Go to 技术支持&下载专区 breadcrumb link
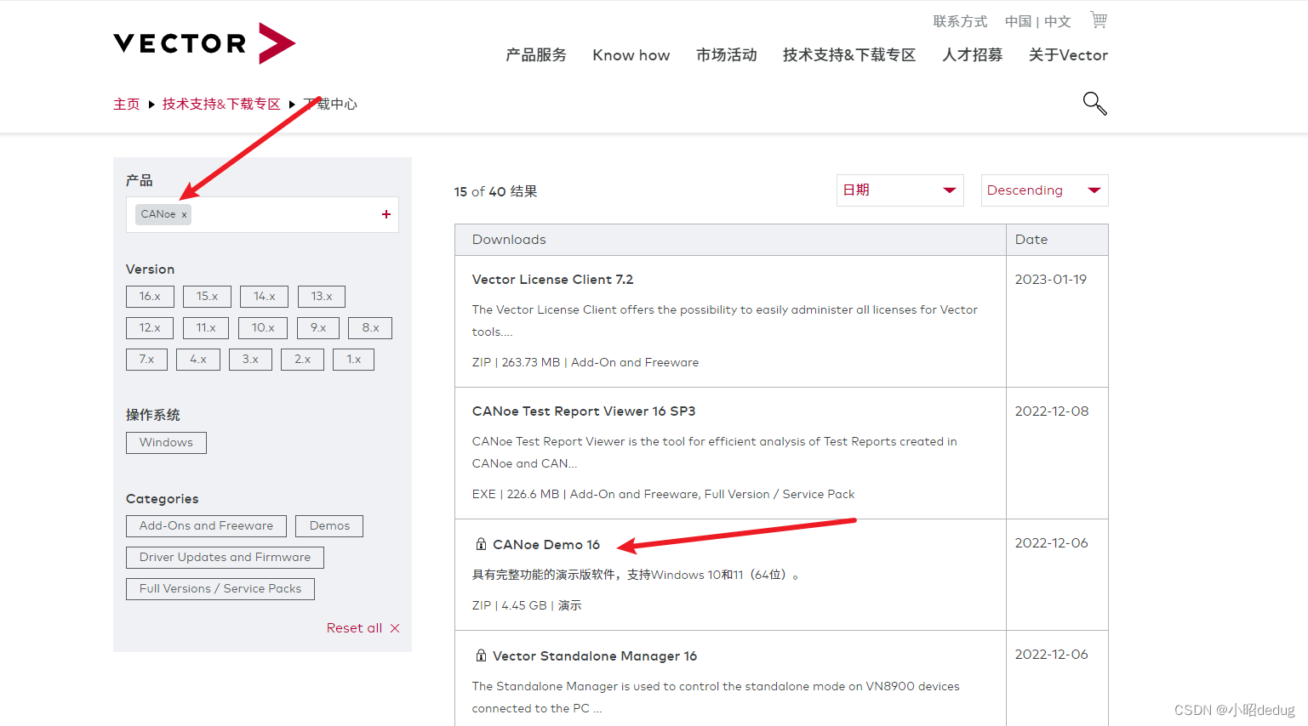The width and height of the screenshot is (1308, 726). [221, 104]
